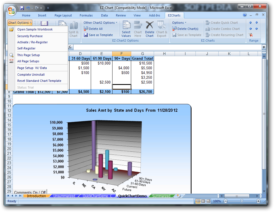Zoom out with minus button

coord(226,201)
